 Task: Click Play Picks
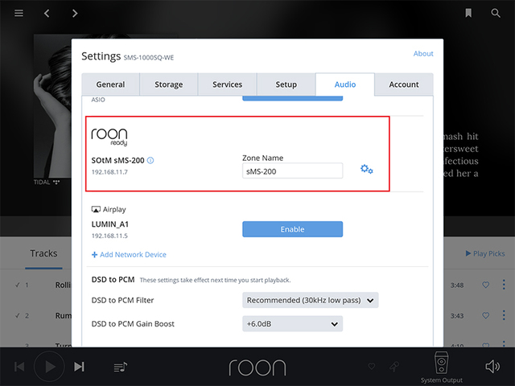coord(485,253)
